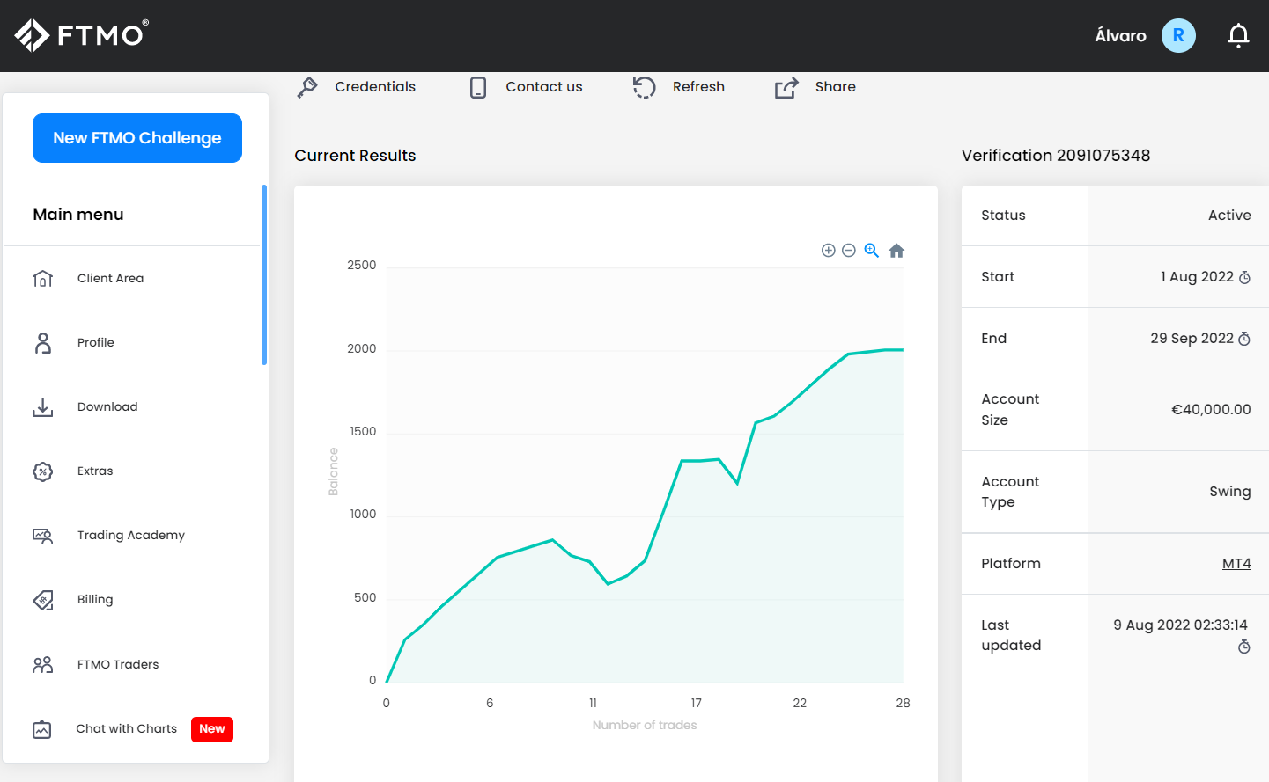The width and height of the screenshot is (1269, 782).
Task: Click the chart zoom in icon
Action: (x=828, y=251)
